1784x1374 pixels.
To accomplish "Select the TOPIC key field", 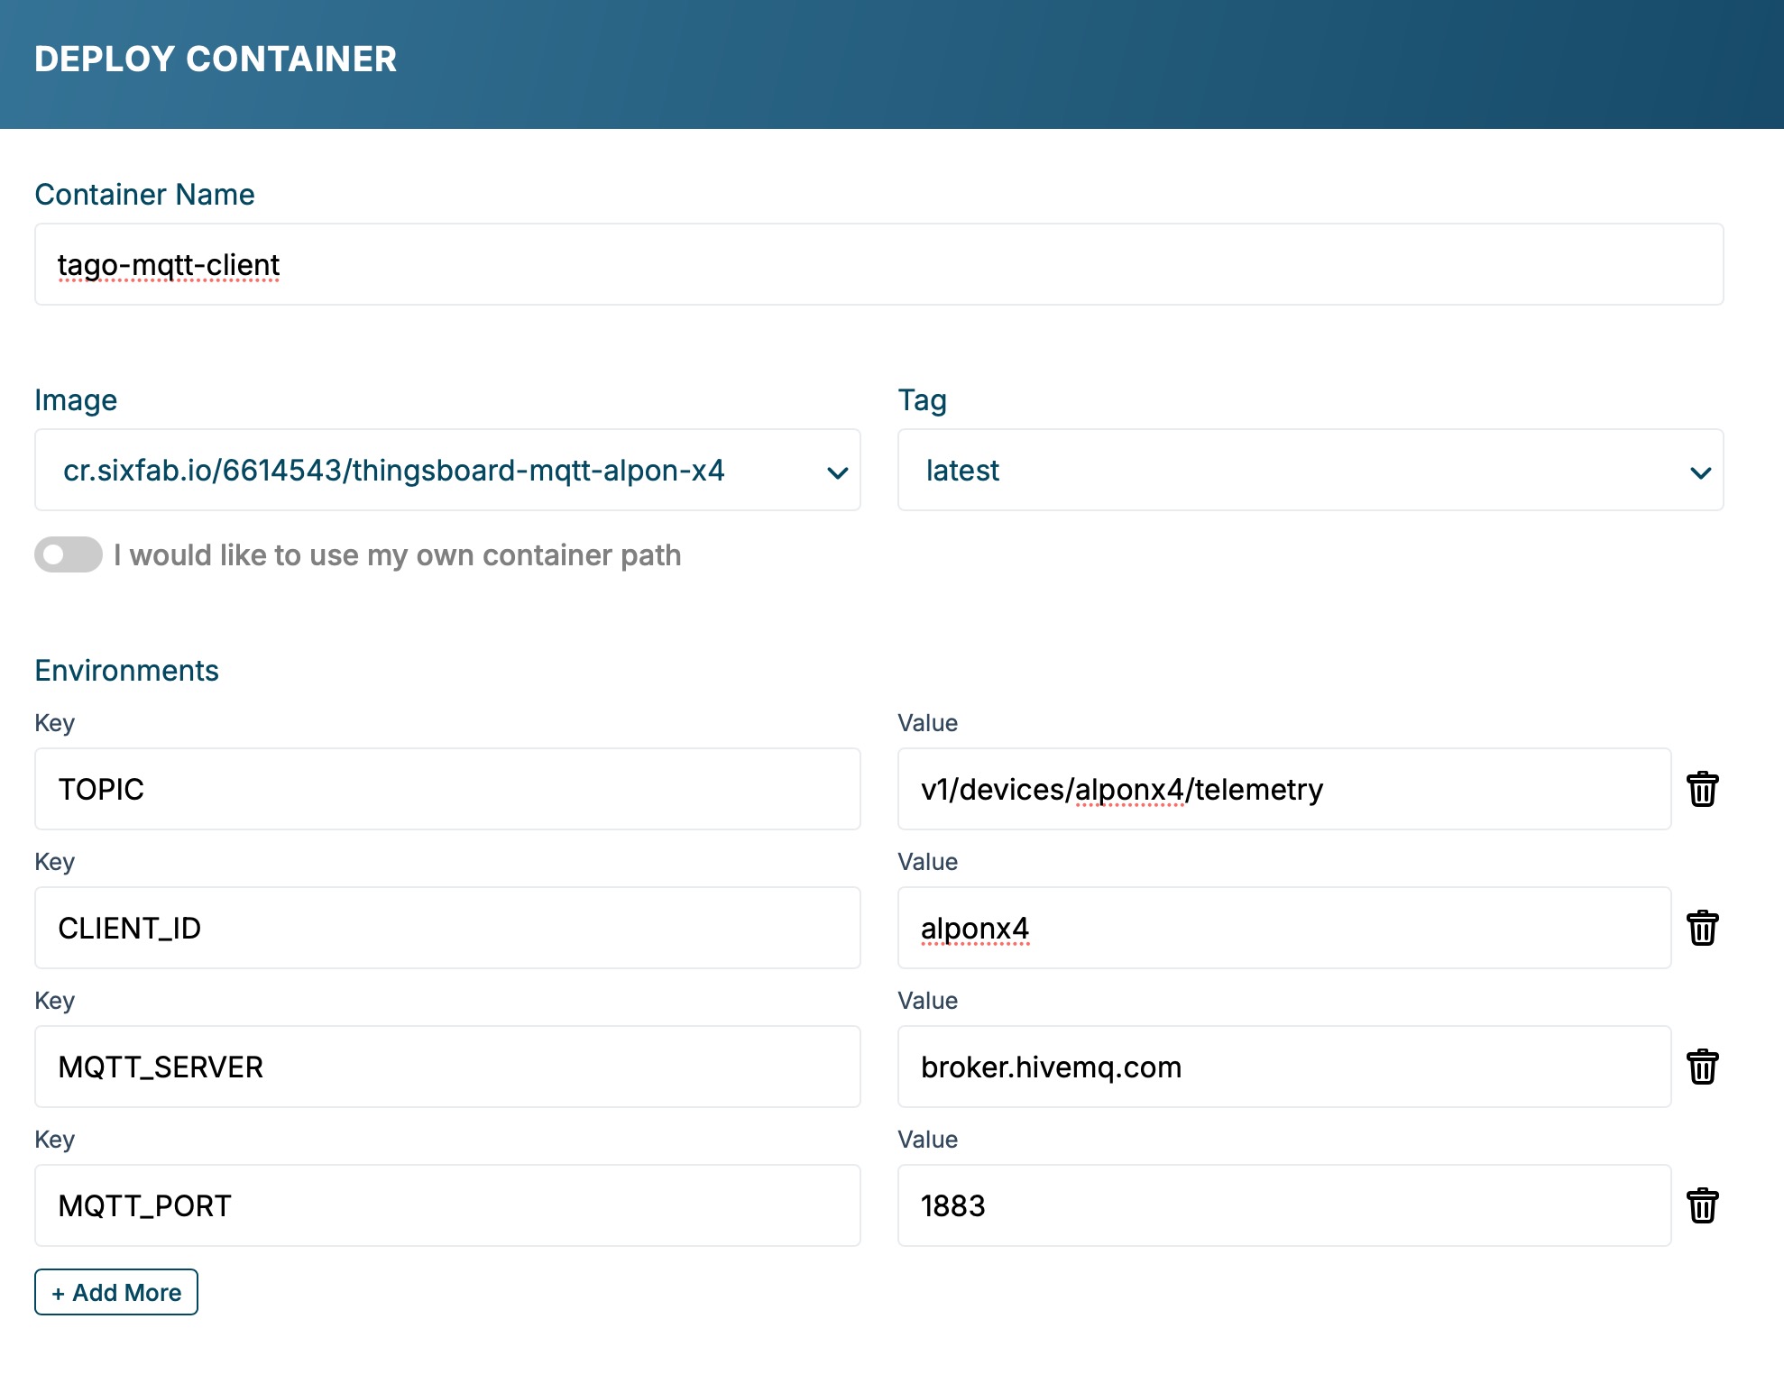I will (x=447, y=789).
